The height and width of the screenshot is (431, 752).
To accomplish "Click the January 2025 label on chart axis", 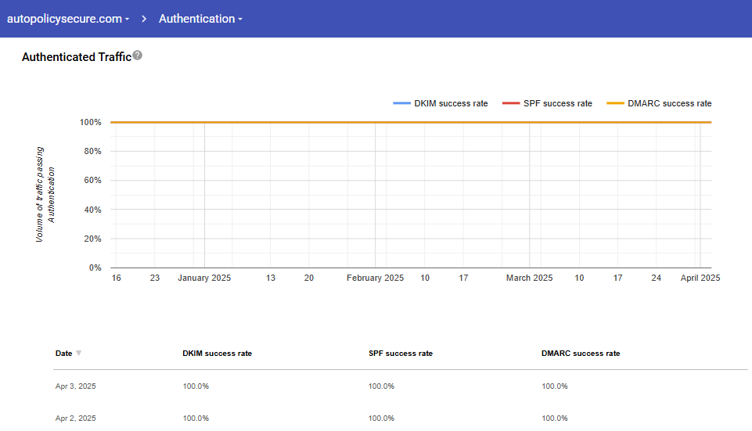I will pos(204,278).
